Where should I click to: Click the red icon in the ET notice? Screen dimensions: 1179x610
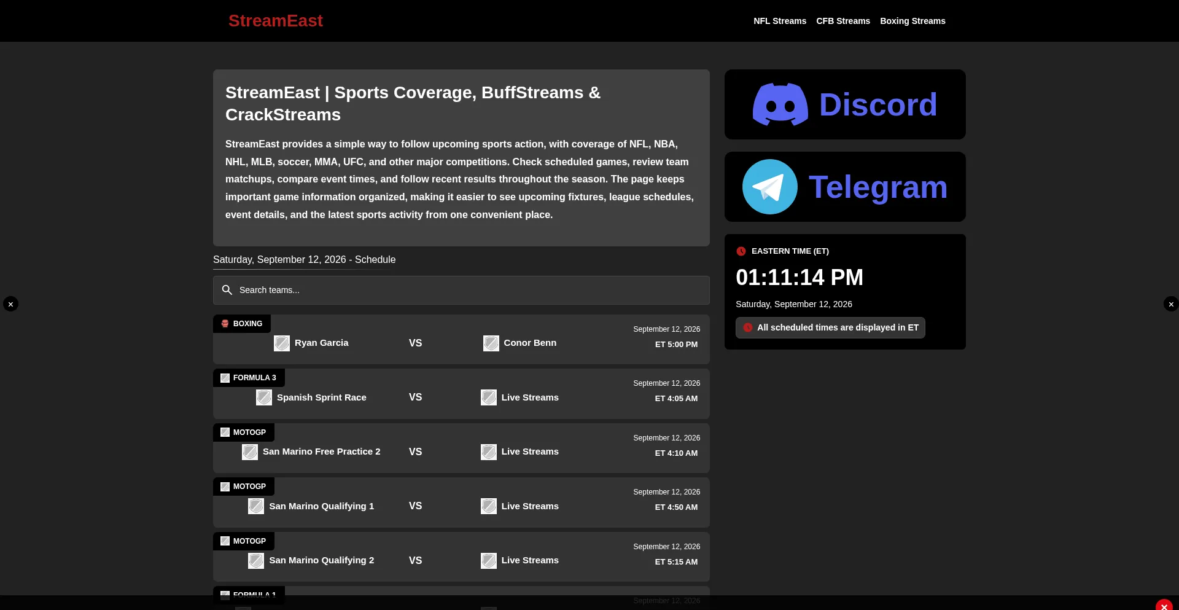coord(748,327)
